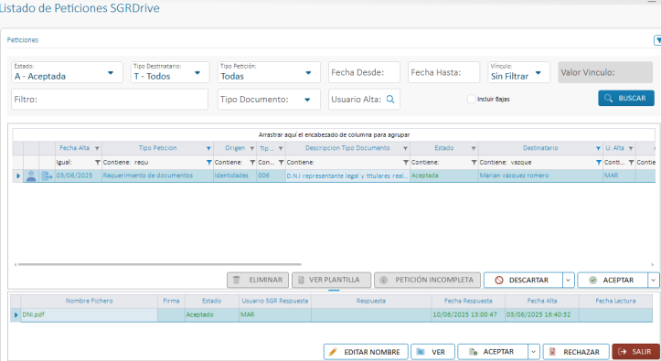661x361 pixels.
Task: Click the VER PLANTILLA button
Action: point(331,281)
